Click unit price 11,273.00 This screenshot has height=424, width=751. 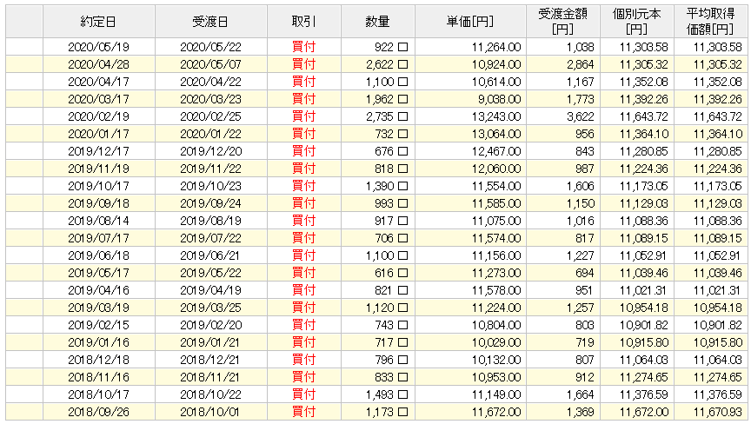(496, 273)
